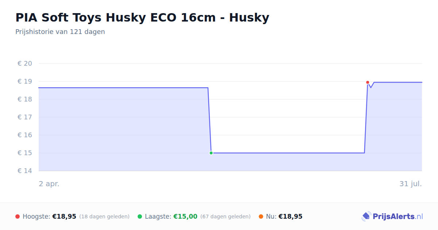Viewport: 438px width, 230px height.
Task: Click the Laagste €15,00 price value
Action: (x=185, y=216)
